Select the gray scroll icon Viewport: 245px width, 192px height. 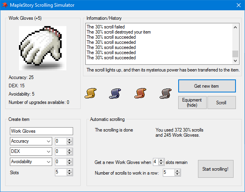[166, 93]
